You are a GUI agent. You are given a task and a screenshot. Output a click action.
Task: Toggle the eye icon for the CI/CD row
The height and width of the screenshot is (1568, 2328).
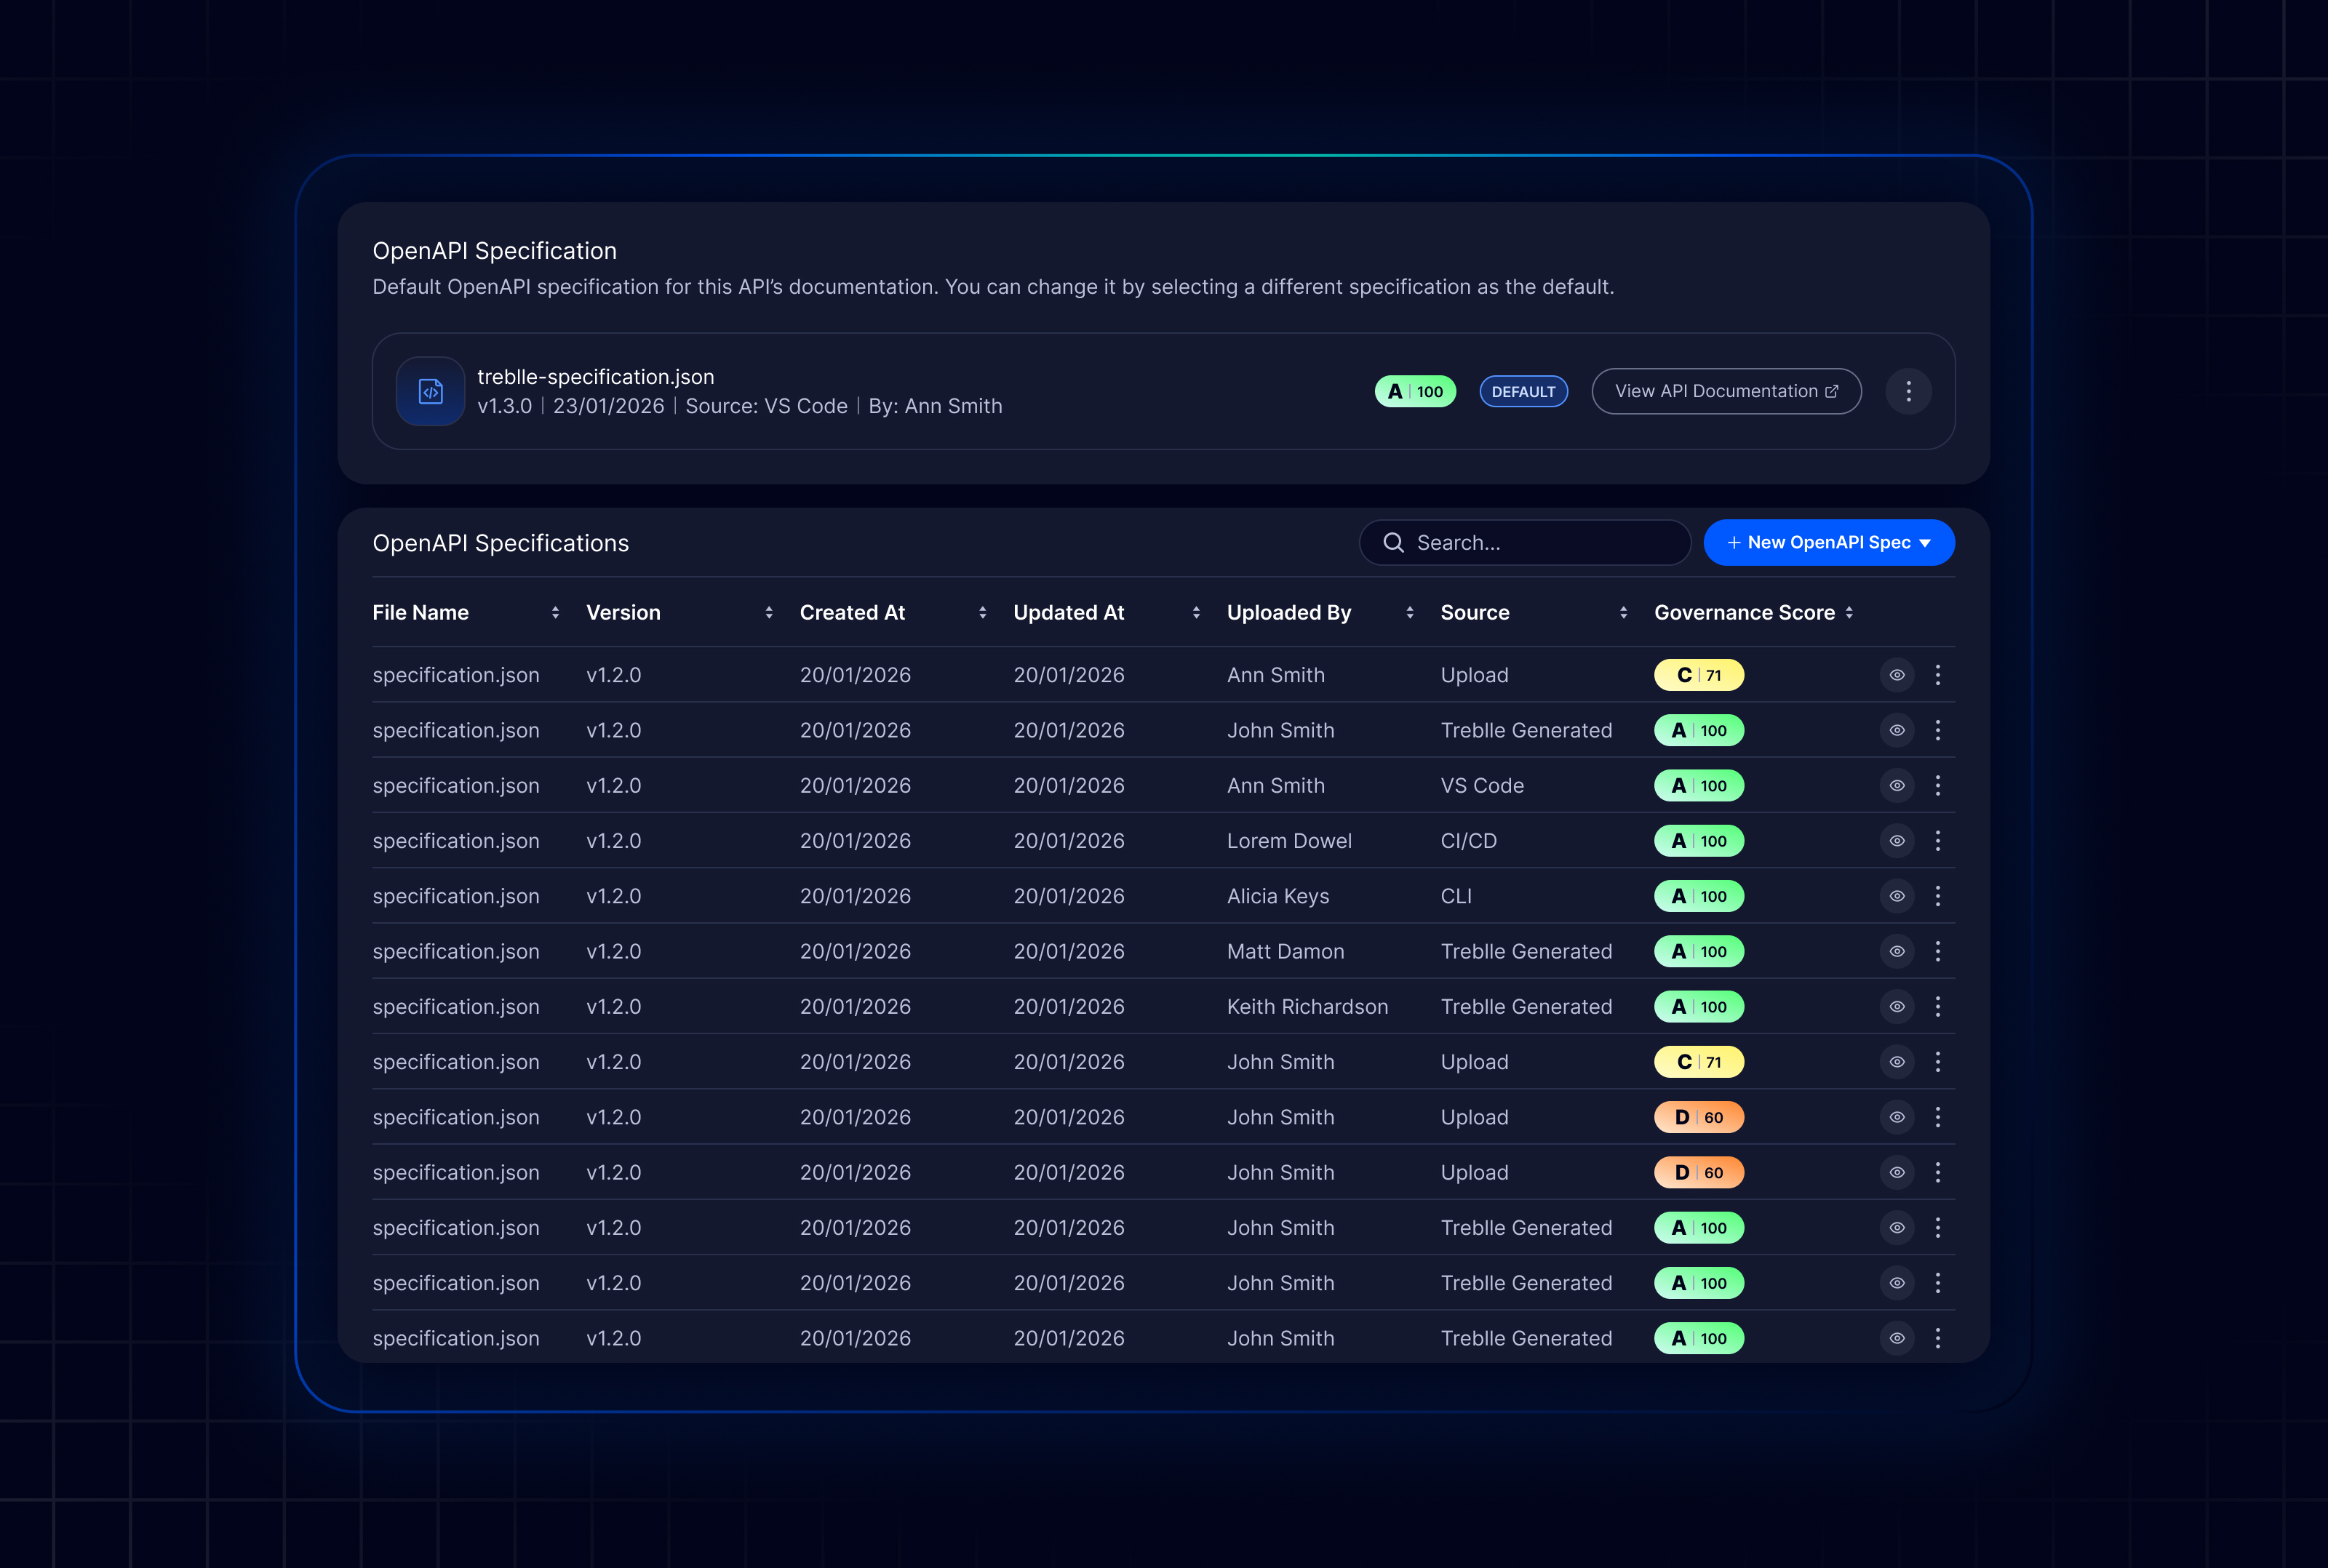pos(1896,841)
